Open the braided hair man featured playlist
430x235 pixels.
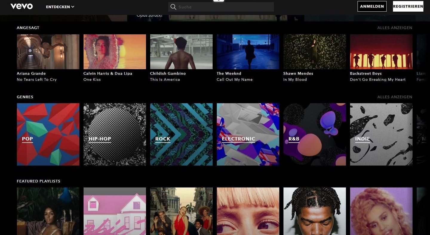(314, 211)
